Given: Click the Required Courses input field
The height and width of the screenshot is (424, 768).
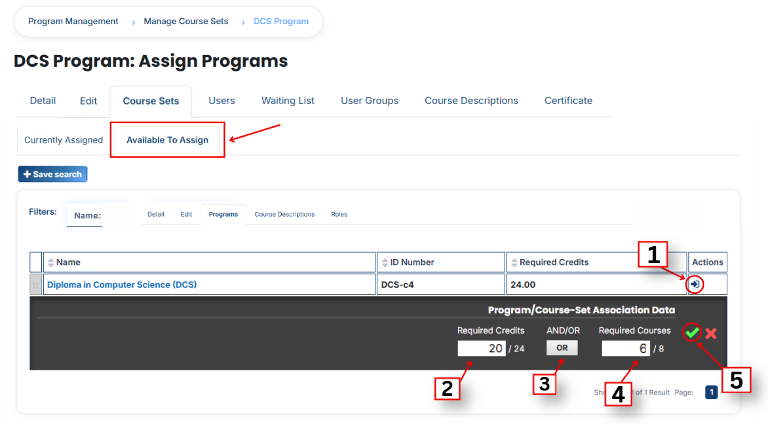Looking at the screenshot, I should [x=625, y=348].
